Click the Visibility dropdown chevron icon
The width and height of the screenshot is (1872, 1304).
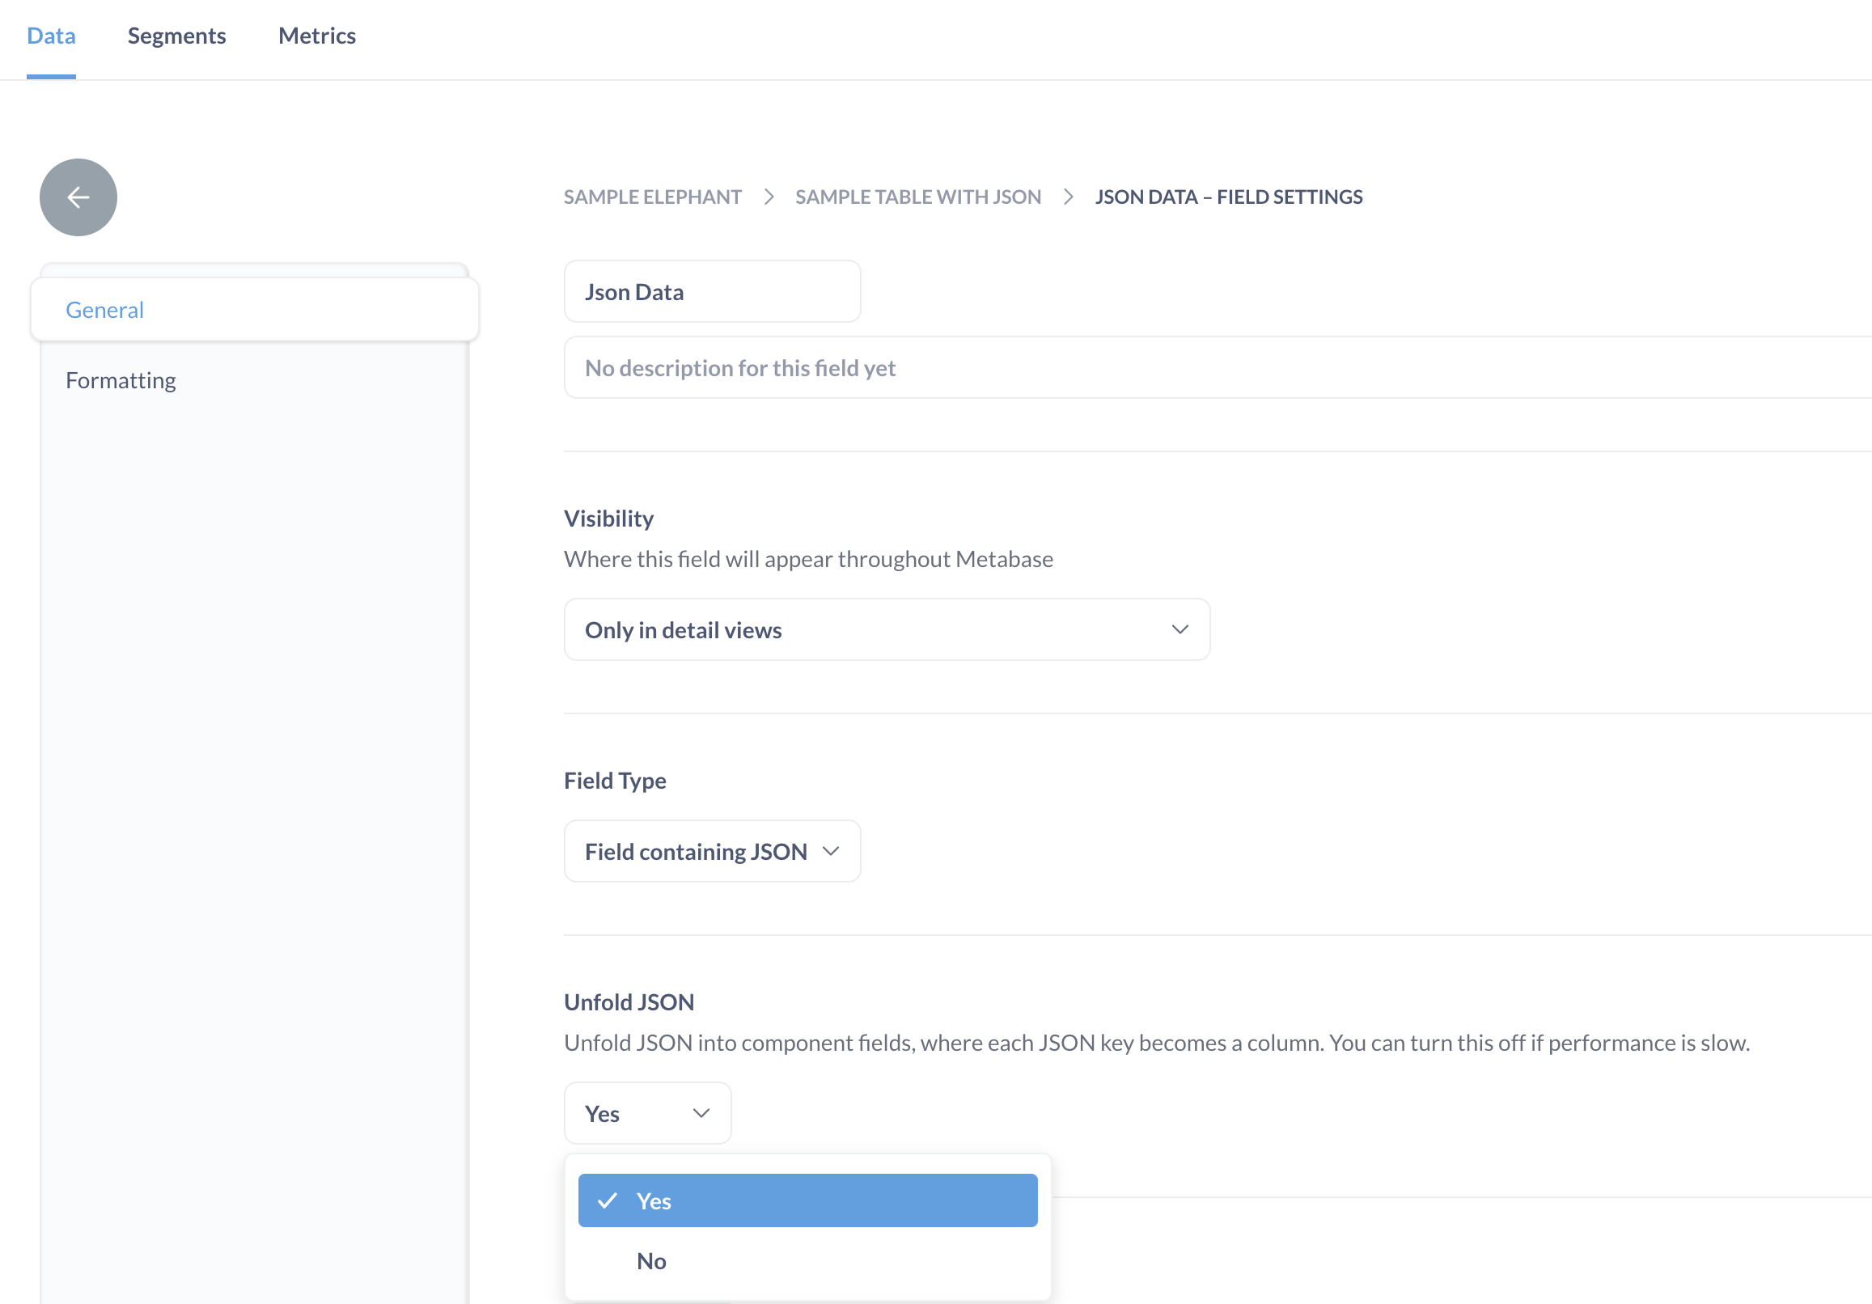coord(1179,629)
